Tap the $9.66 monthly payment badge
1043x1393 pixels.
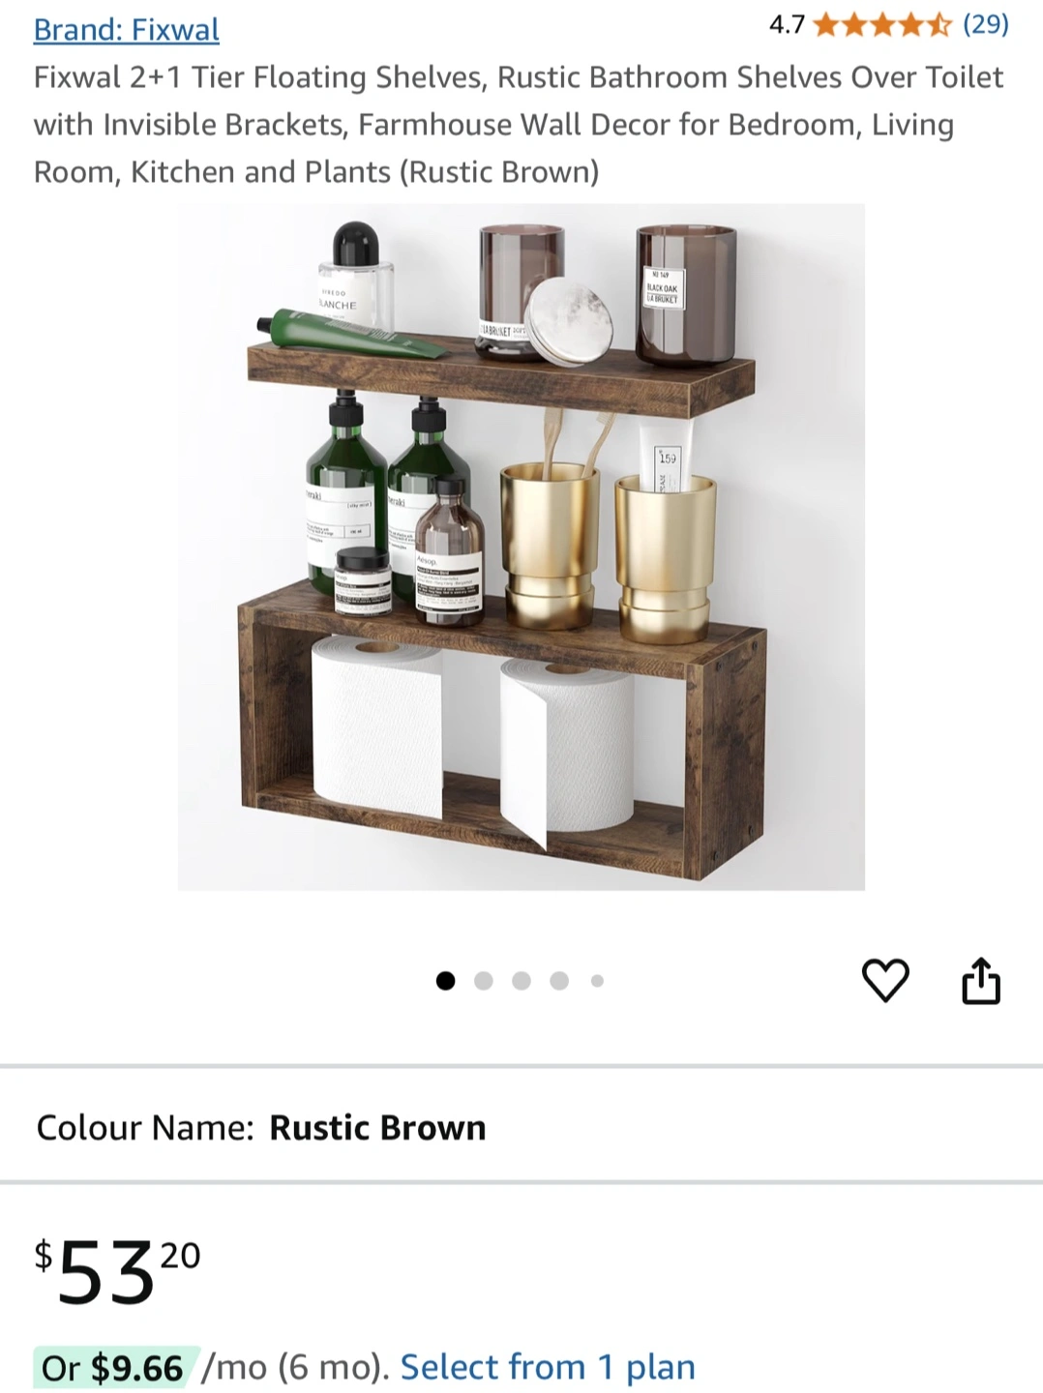point(115,1368)
